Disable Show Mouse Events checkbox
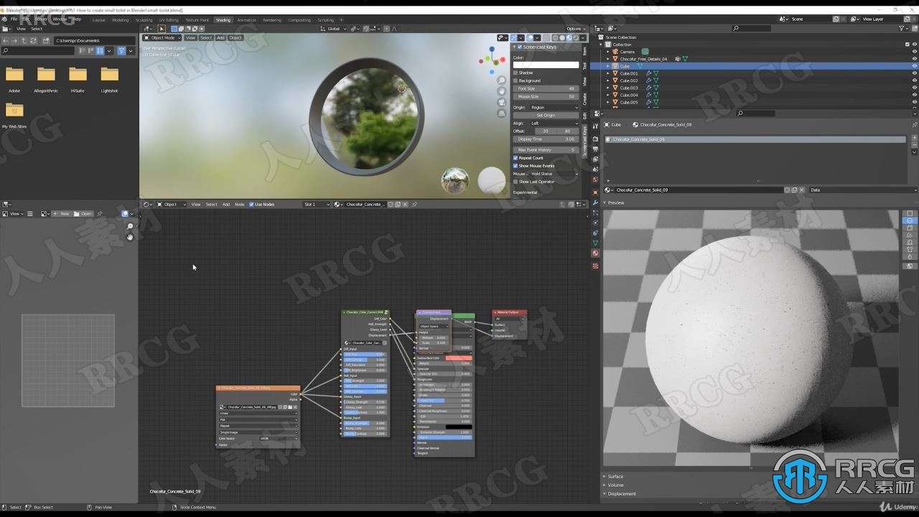919x517 pixels. point(516,166)
